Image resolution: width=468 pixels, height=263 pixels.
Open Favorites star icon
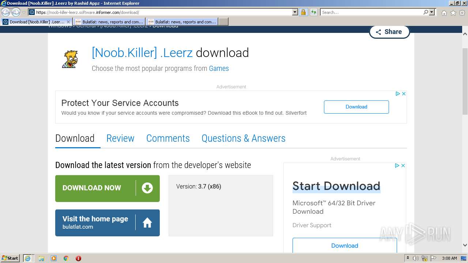point(453,13)
